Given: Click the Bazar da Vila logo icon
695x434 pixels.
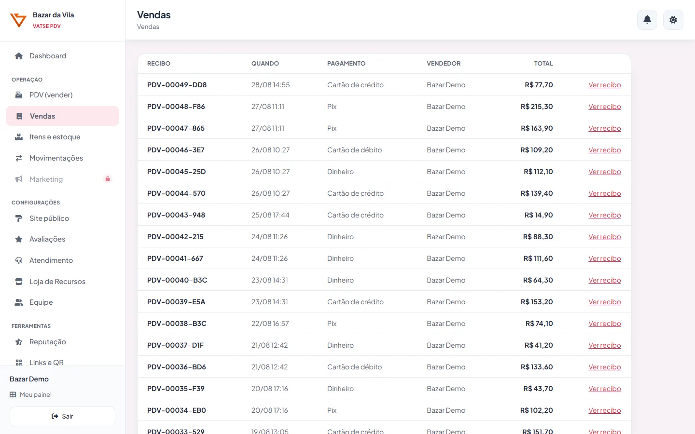Looking at the screenshot, I should (x=18, y=20).
